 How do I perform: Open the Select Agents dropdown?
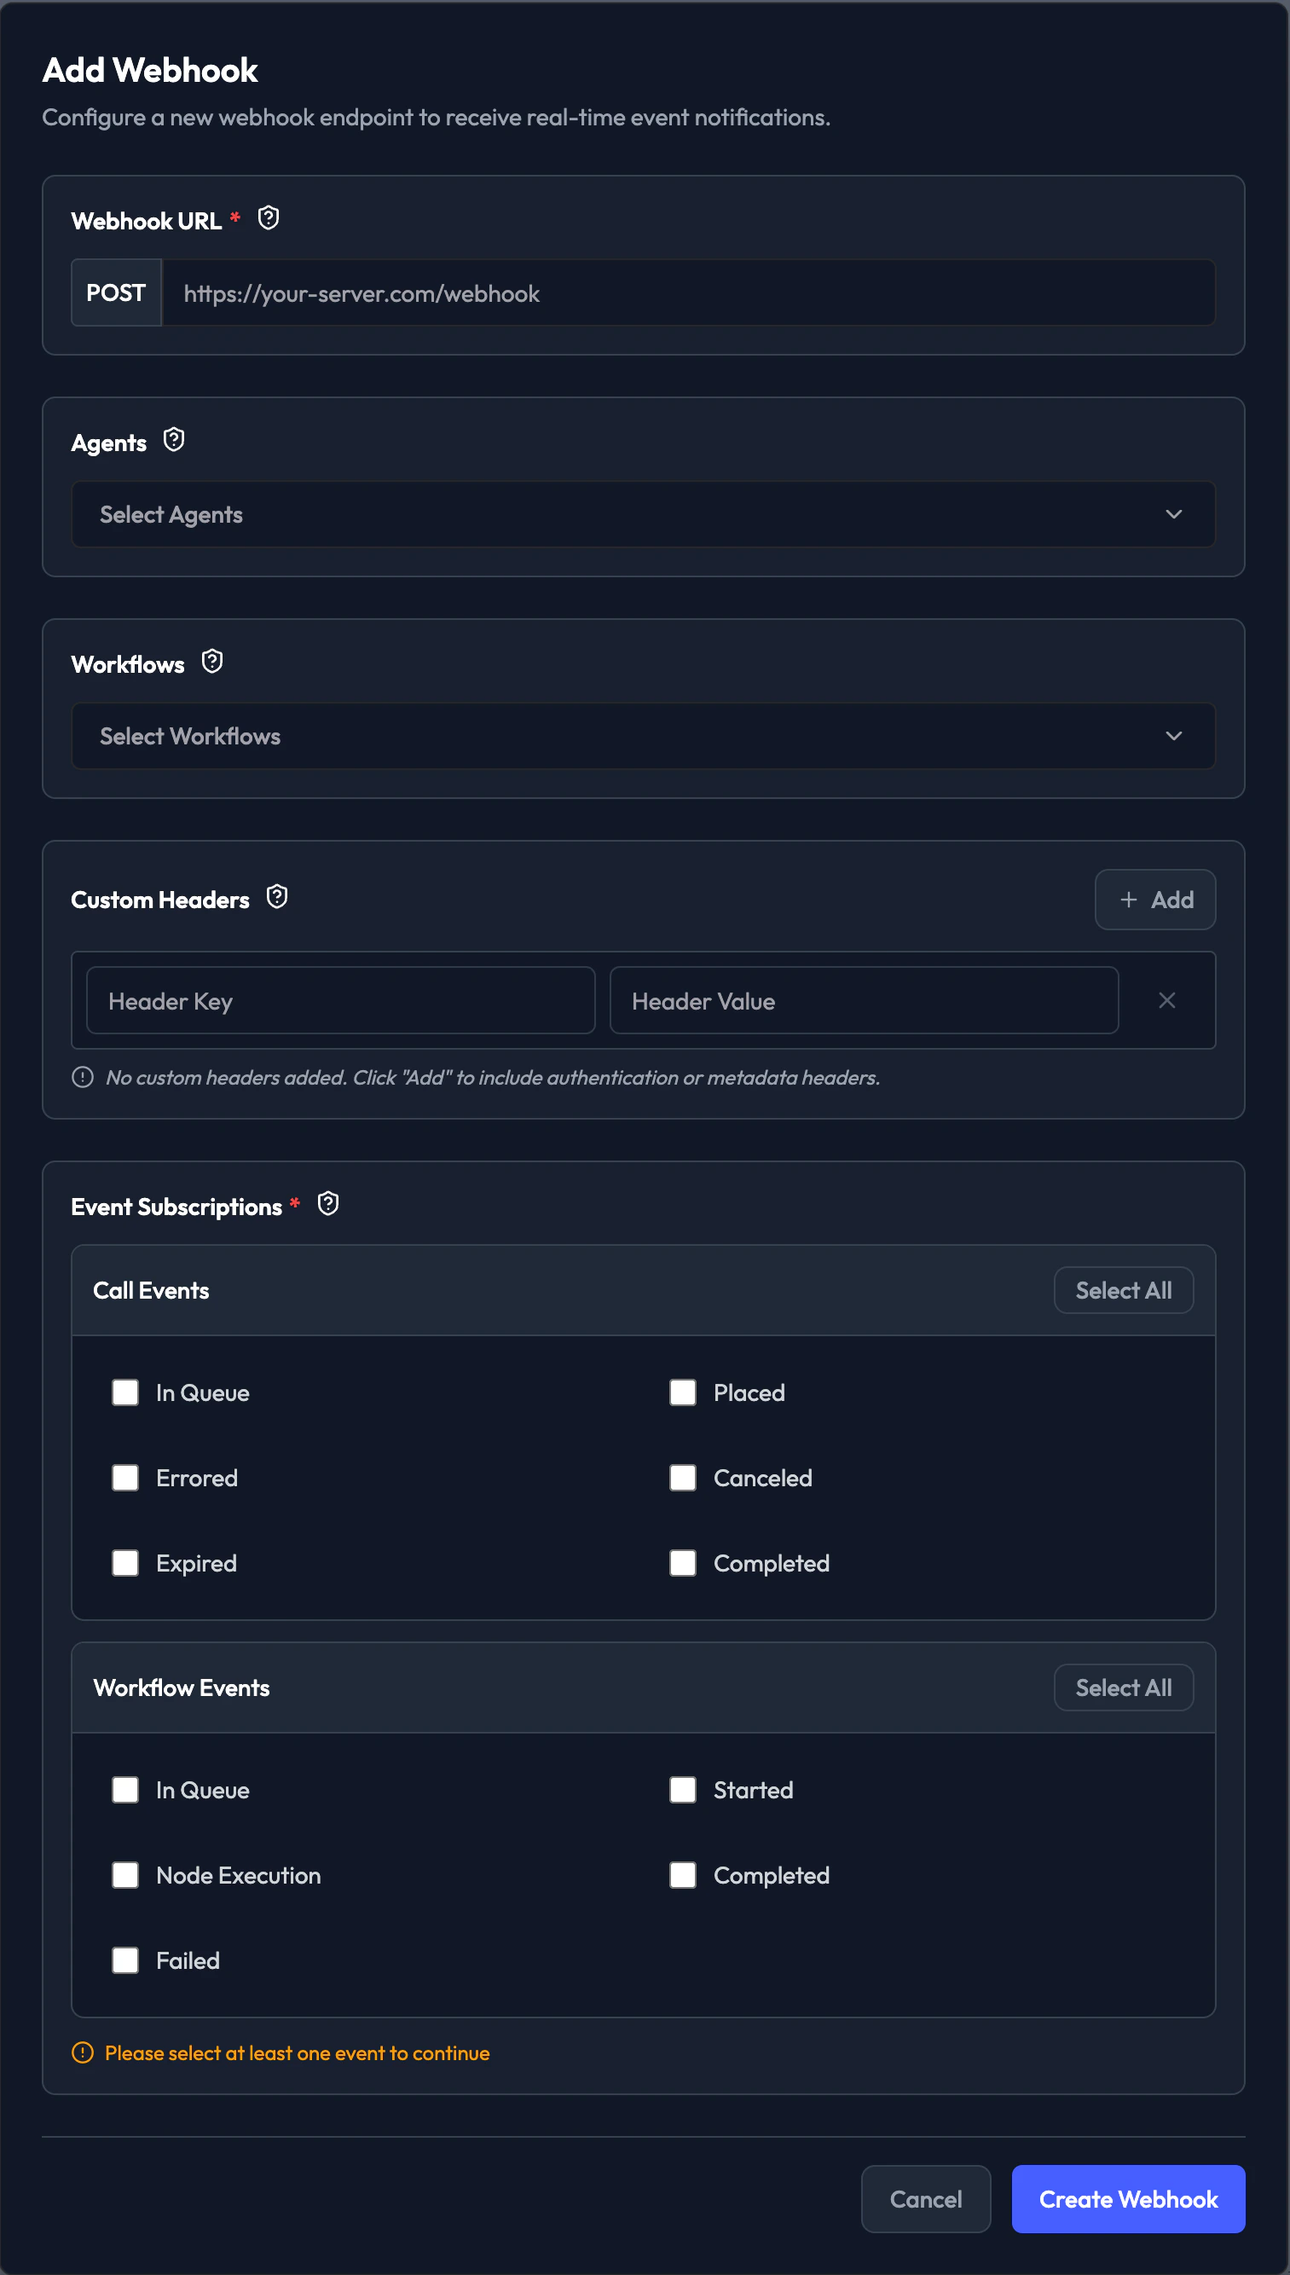tap(642, 515)
